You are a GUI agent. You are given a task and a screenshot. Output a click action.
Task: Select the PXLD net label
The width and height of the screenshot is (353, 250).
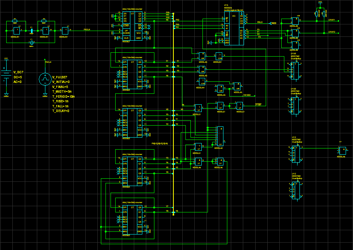point(260,22)
